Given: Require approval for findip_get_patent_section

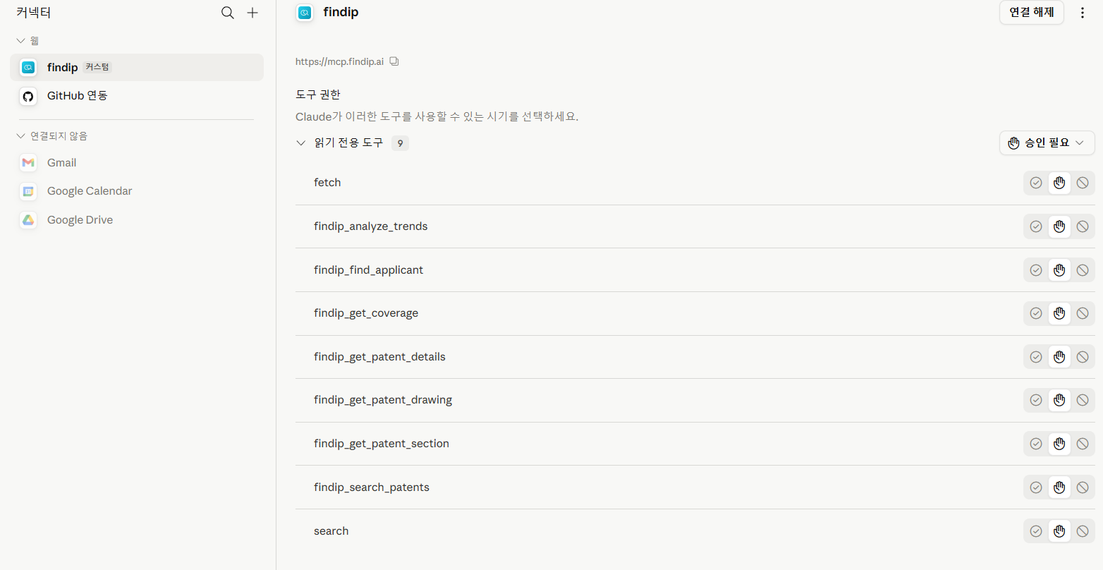Looking at the screenshot, I should pos(1059,444).
